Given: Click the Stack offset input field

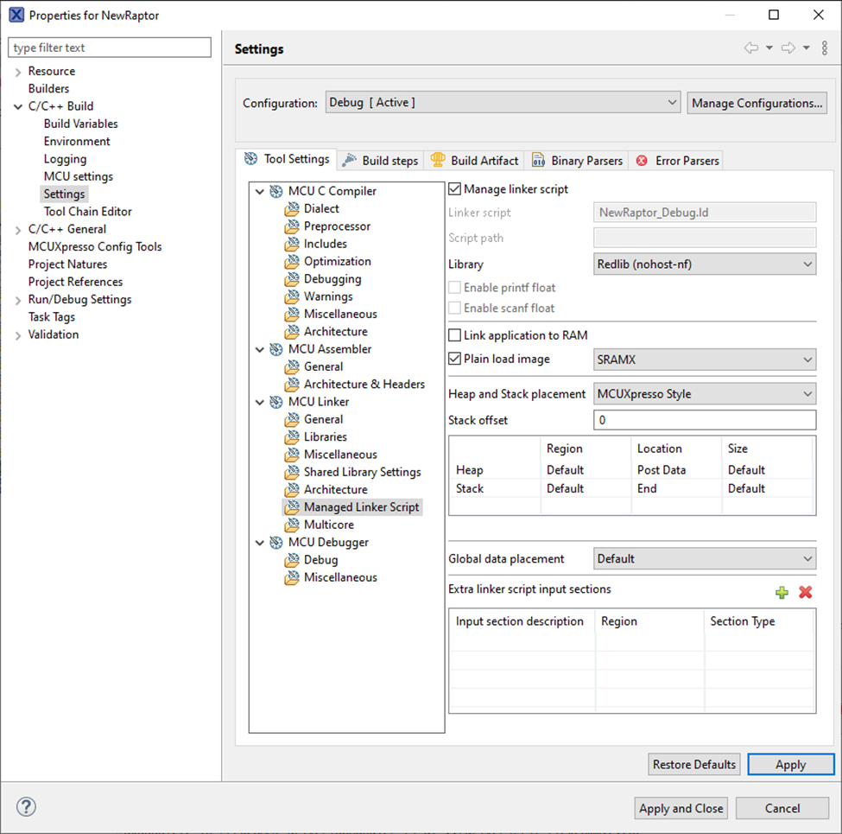Looking at the screenshot, I should pyautogui.click(x=704, y=420).
